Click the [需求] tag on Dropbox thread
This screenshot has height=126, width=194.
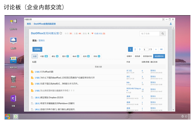point(37,98)
